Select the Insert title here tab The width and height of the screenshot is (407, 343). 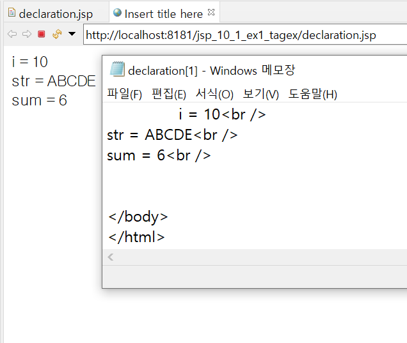pyautogui.click(x=163, y=13)
